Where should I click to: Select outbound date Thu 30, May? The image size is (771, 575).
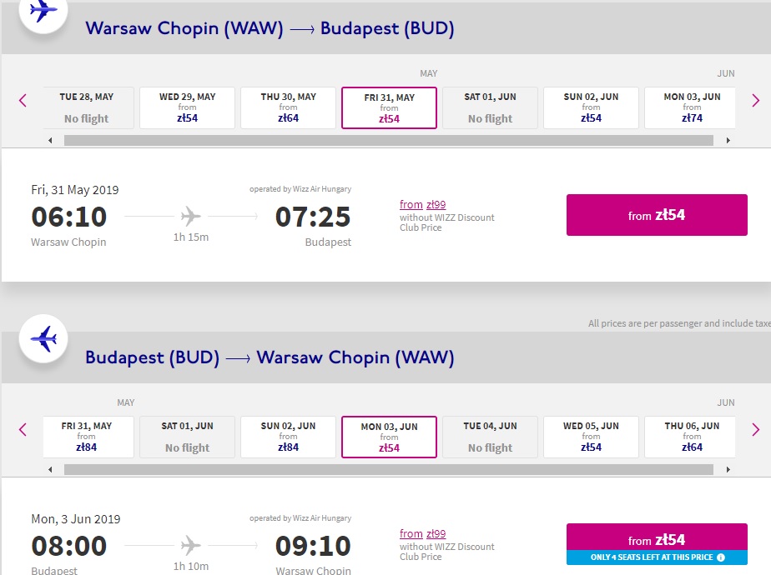(288, 108)
